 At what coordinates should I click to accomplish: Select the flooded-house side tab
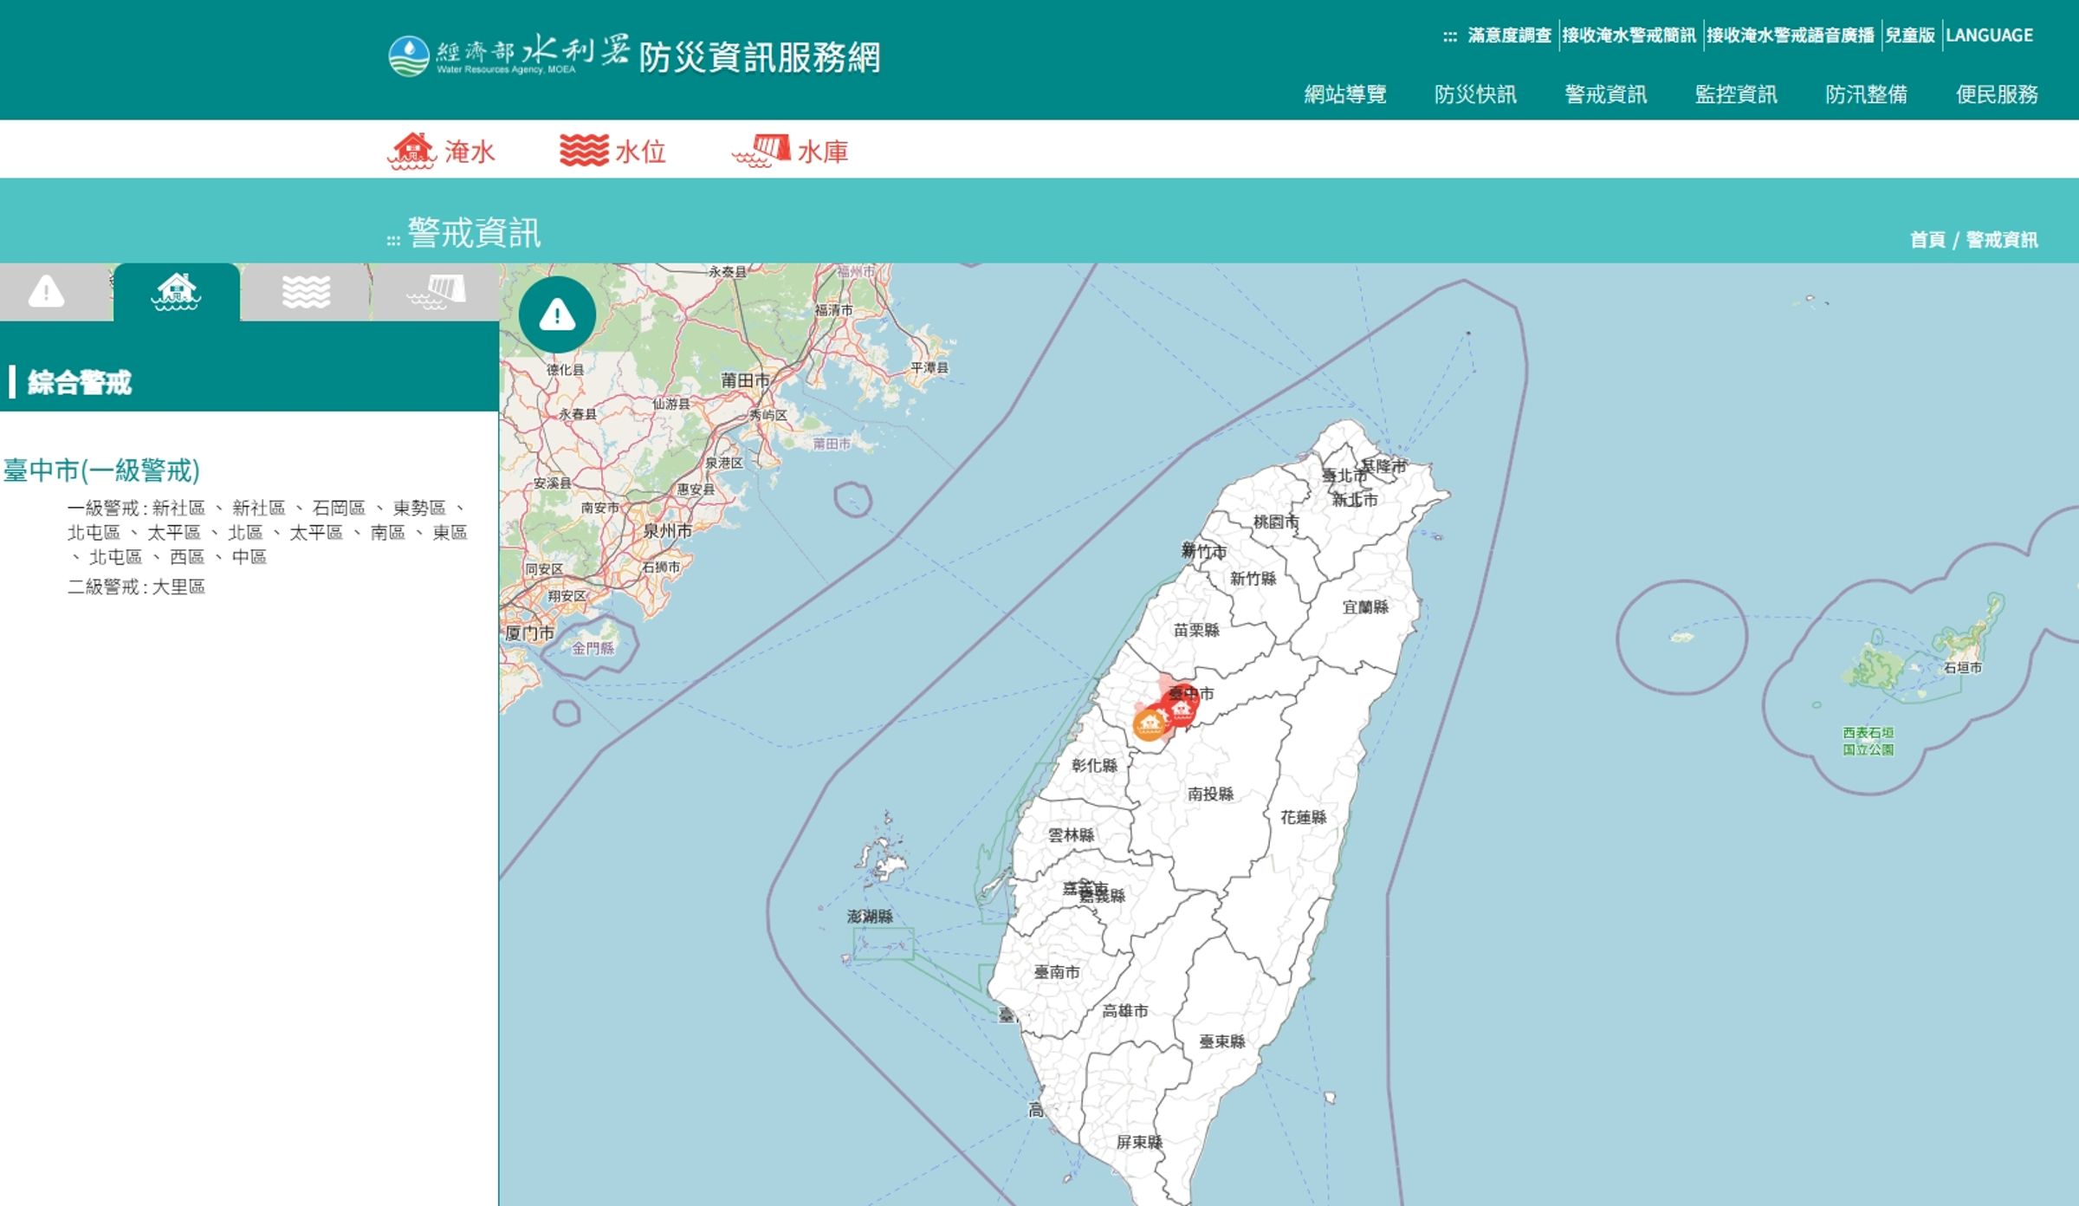[177, 292]
